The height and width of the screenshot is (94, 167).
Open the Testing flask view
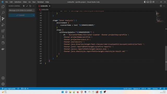3,37
